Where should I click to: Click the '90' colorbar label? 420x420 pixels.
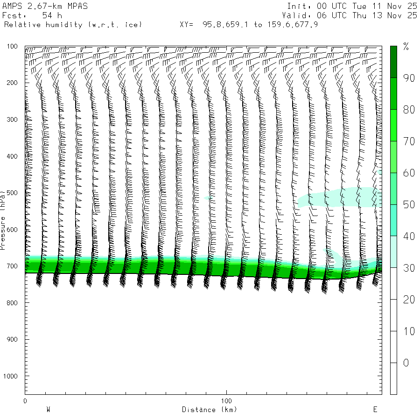click(409, 78)
